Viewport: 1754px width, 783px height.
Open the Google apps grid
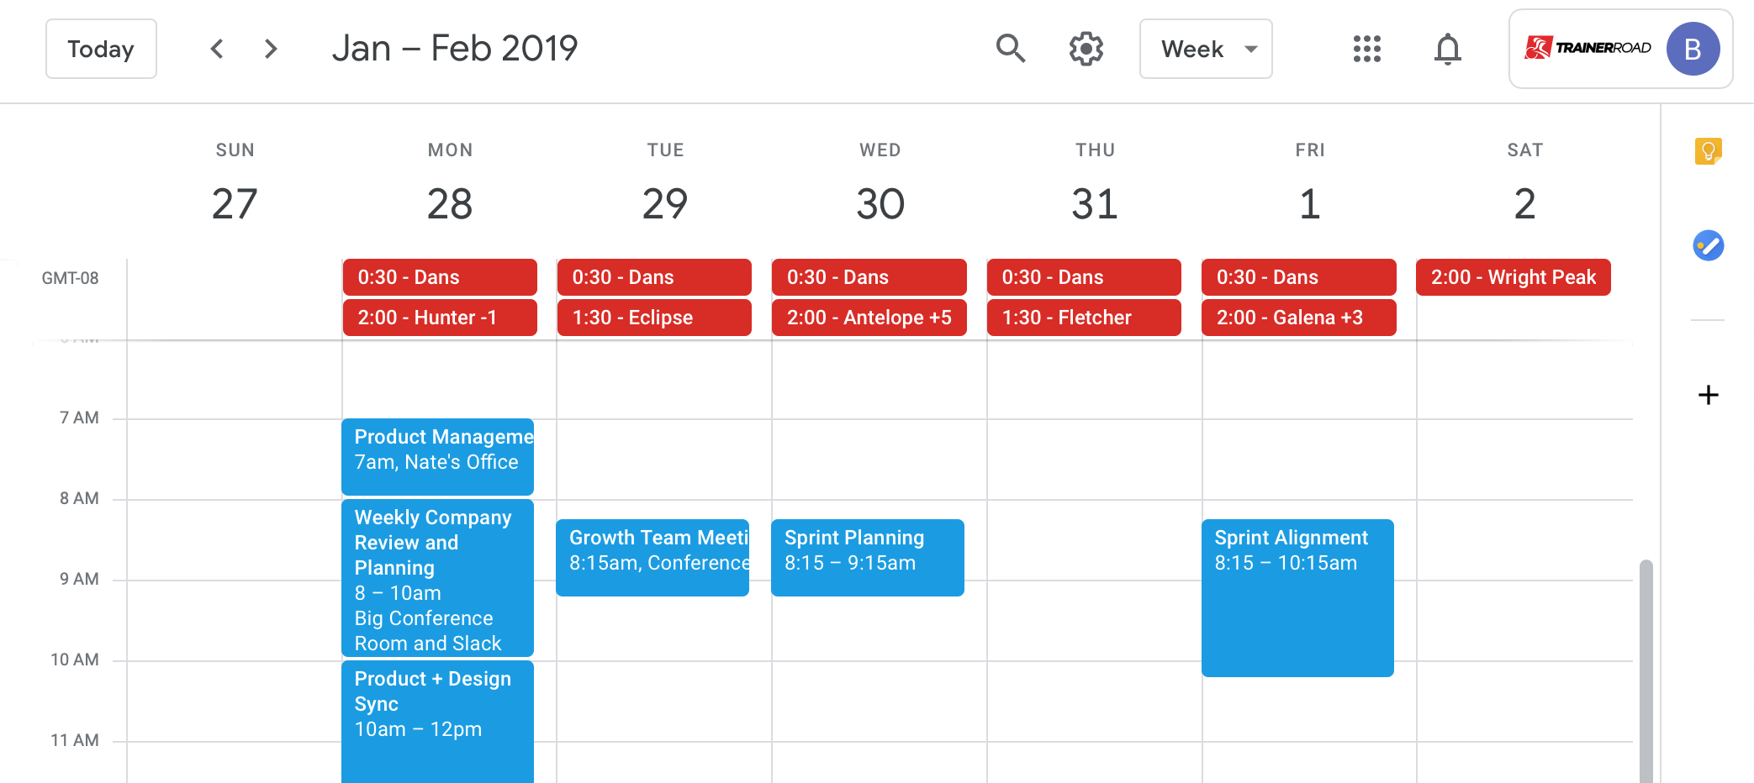[x=1366, y=49]
